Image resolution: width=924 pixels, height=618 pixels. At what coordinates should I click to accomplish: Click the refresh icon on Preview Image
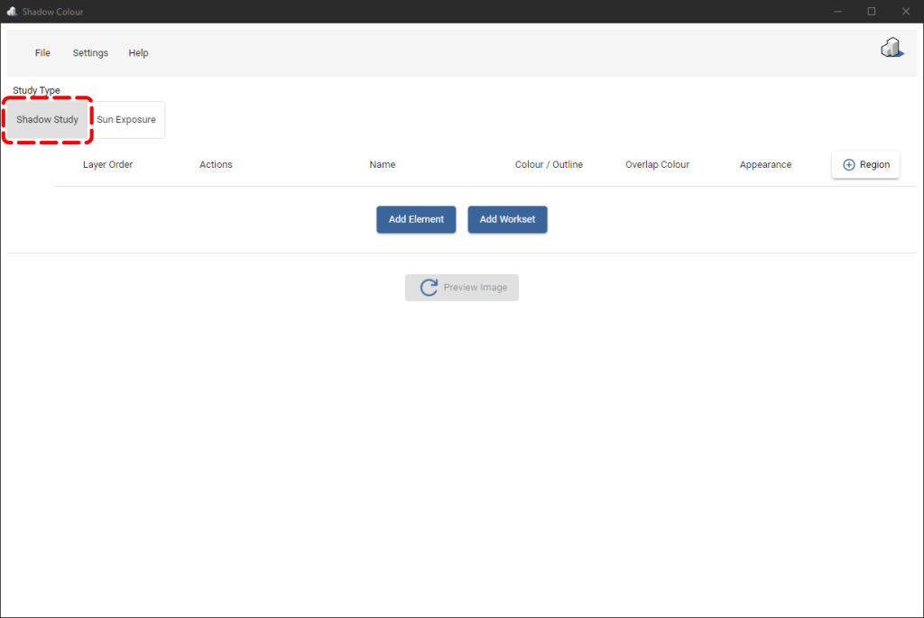click(428, 287)
